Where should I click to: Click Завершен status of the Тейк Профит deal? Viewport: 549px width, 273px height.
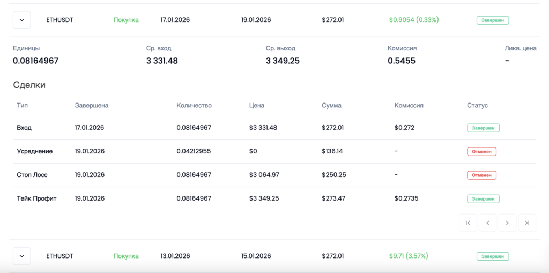coord(483,199)
